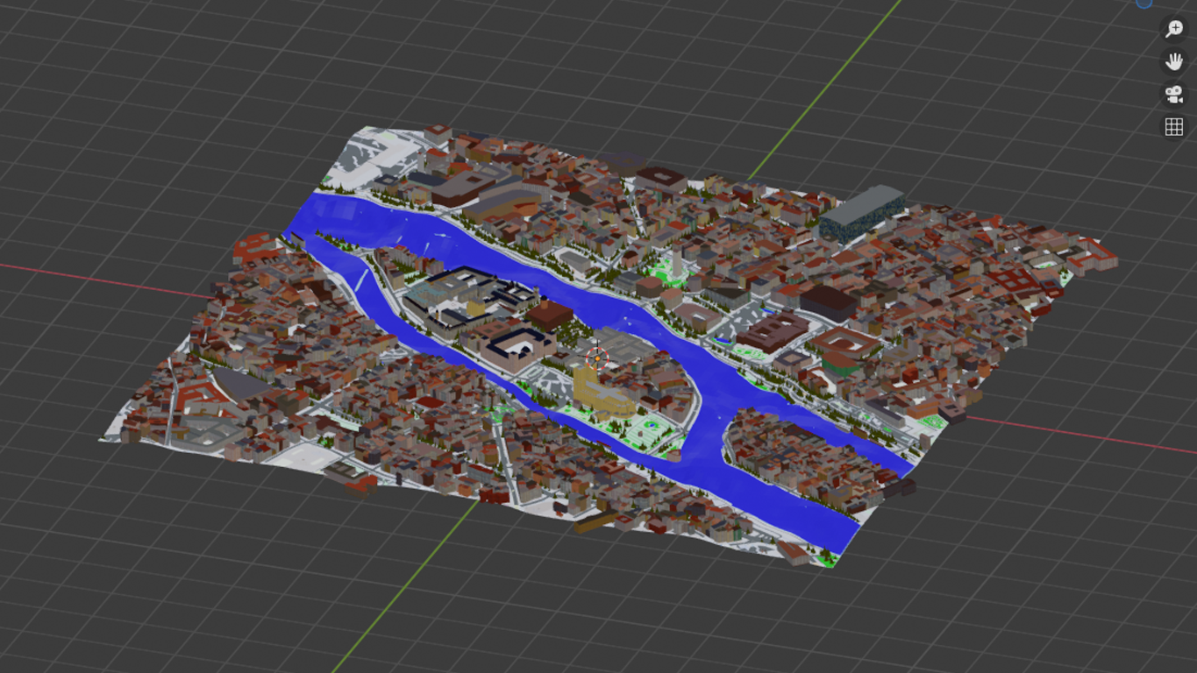Click the green Y axis line above the city

pos(824,88)
